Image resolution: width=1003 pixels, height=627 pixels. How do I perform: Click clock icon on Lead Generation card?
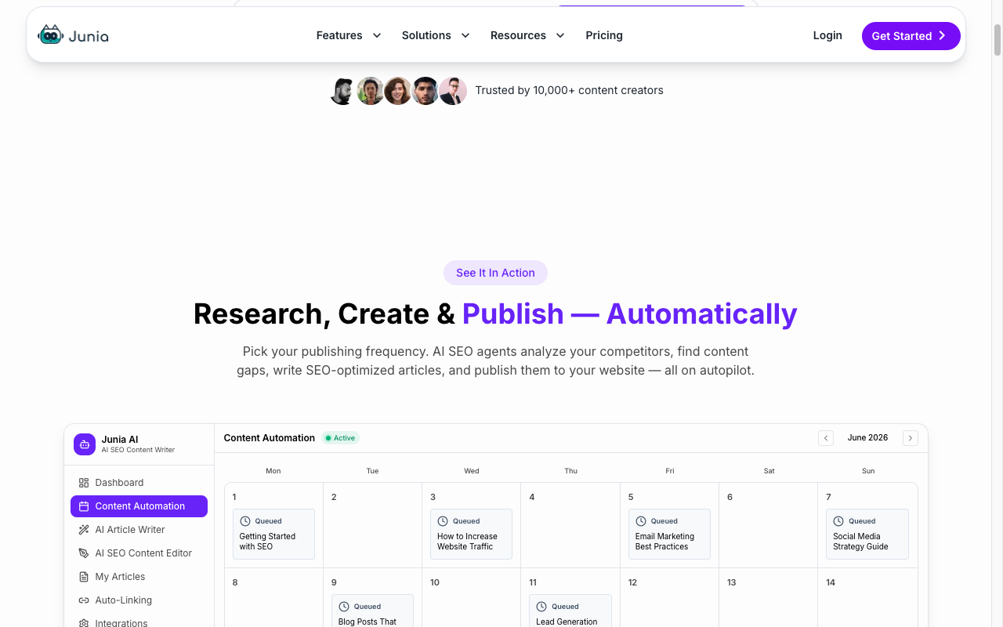click(x=541, y=607)
